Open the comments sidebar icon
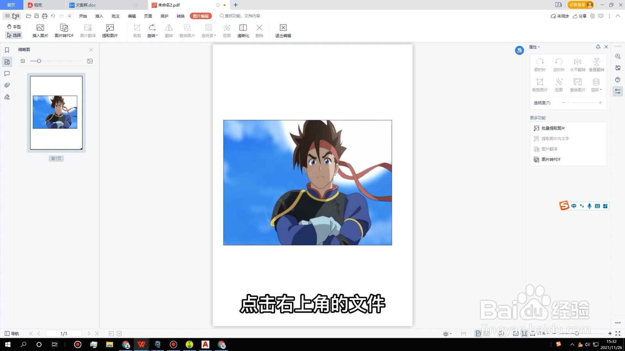 tap(7, 73)
